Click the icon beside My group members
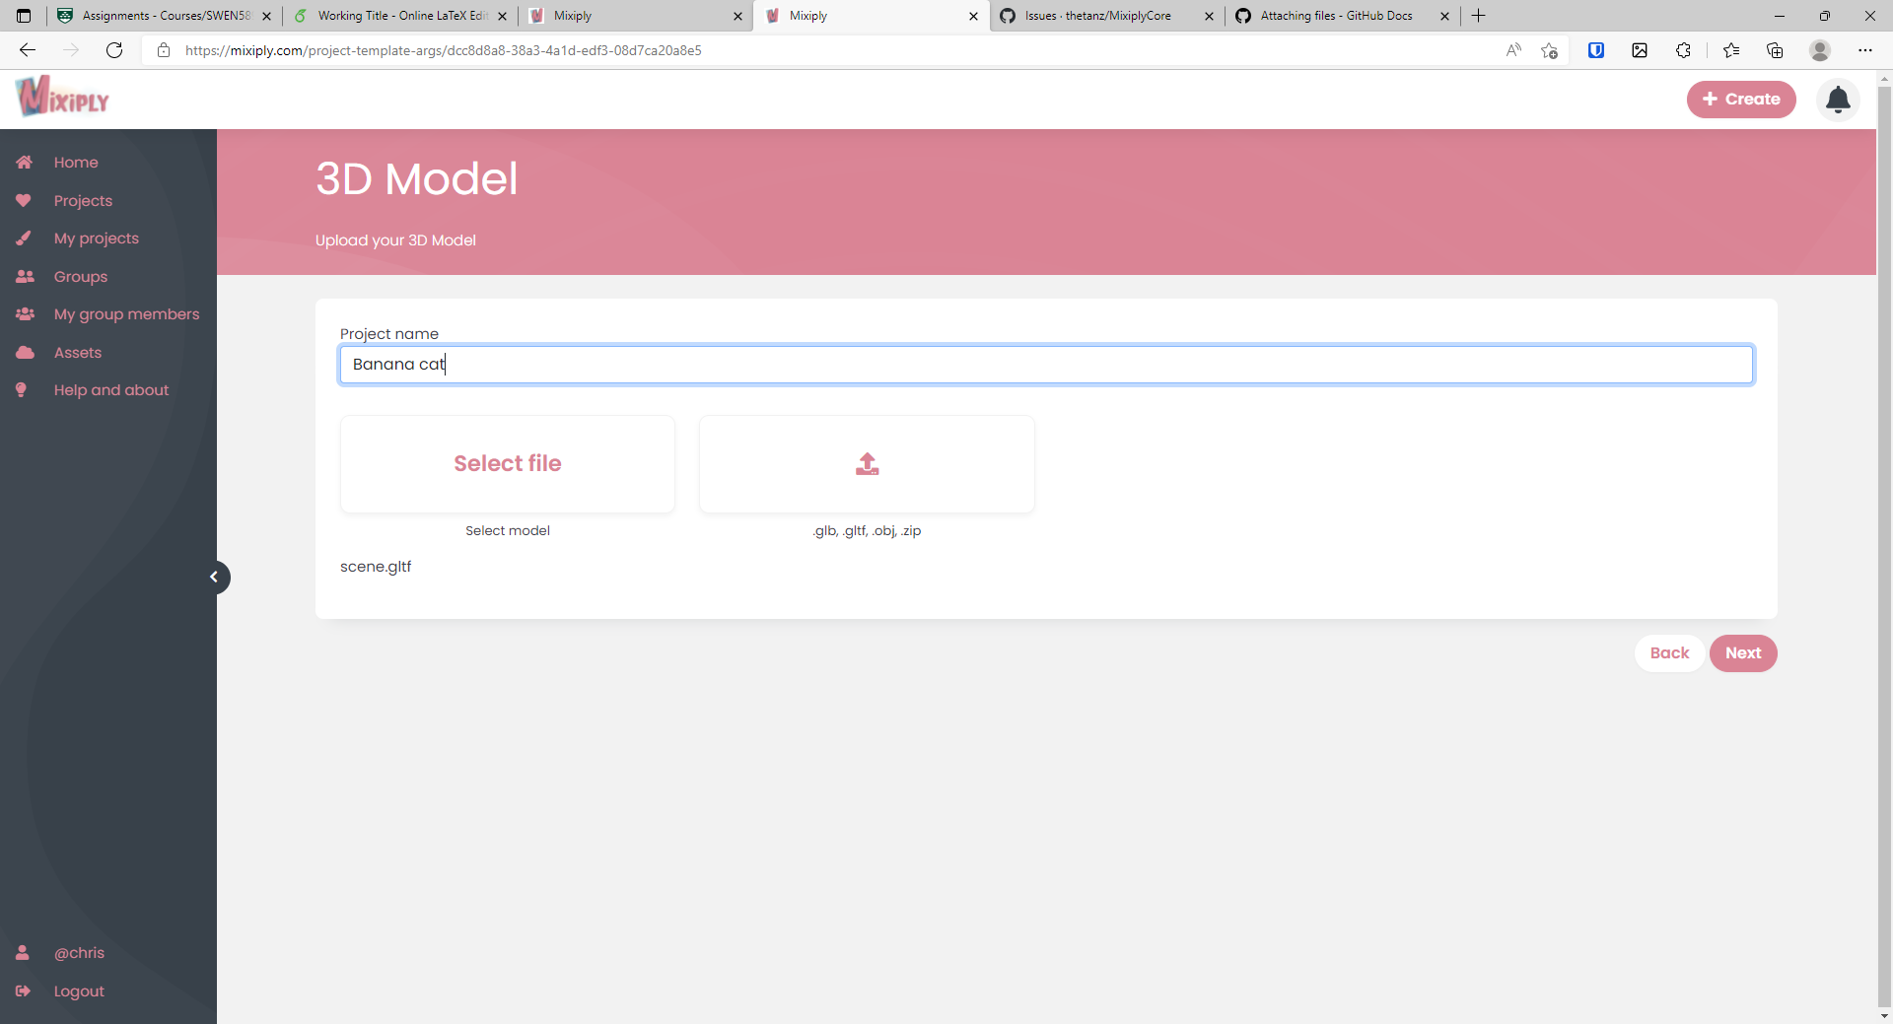 (25, 314)
